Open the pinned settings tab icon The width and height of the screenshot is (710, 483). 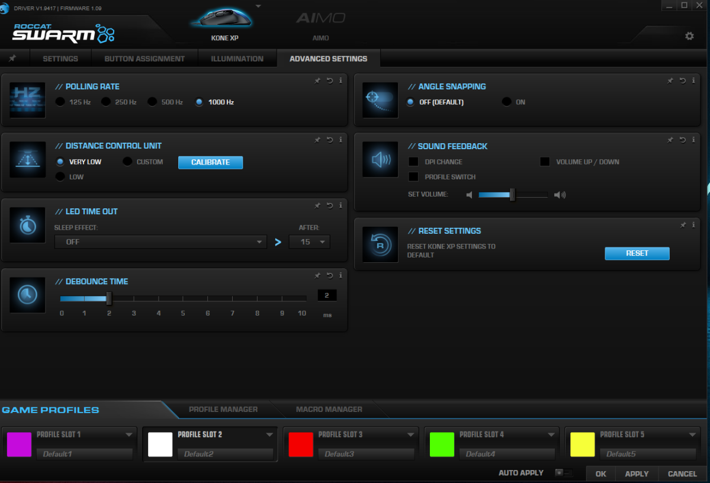click(x=12, y=59)
